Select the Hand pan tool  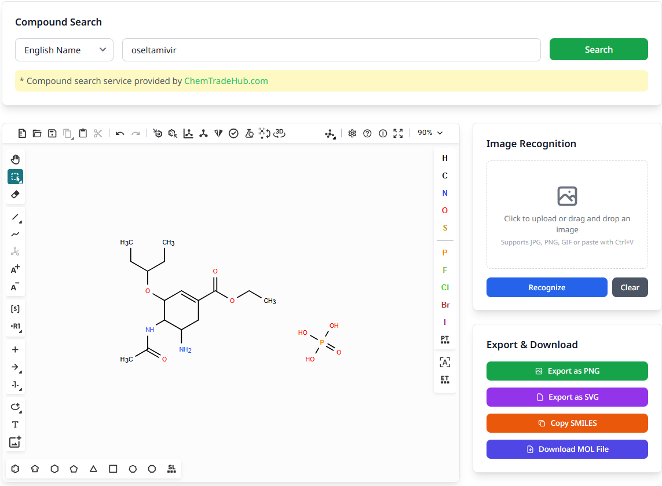tap(15, 159)
